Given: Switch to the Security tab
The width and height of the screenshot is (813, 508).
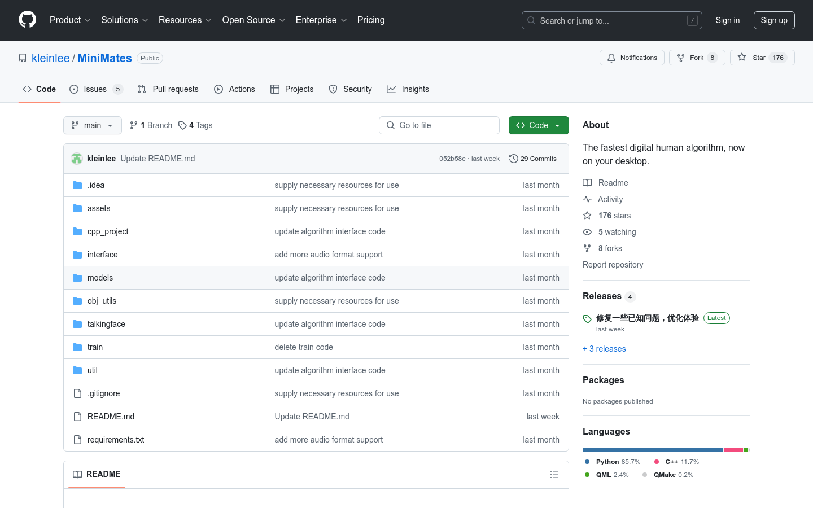Looking at the screenshot, I should (x=350, y=89).
